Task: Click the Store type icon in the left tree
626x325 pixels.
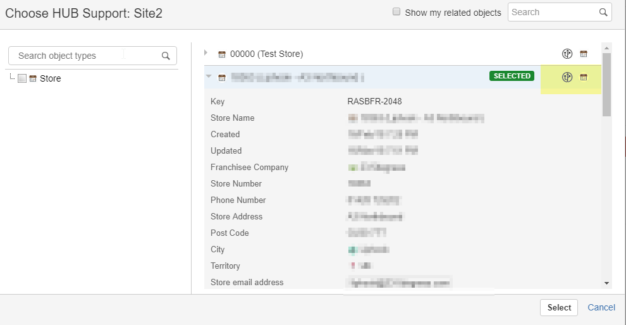Action: click(33, 78)
